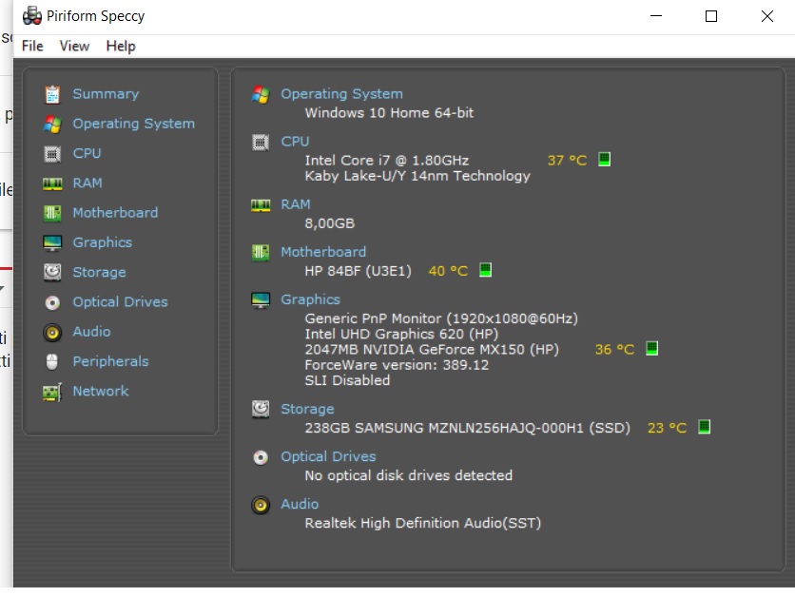Open the Storage section in sidebar
795x616 pixels.
pos(99,272)
